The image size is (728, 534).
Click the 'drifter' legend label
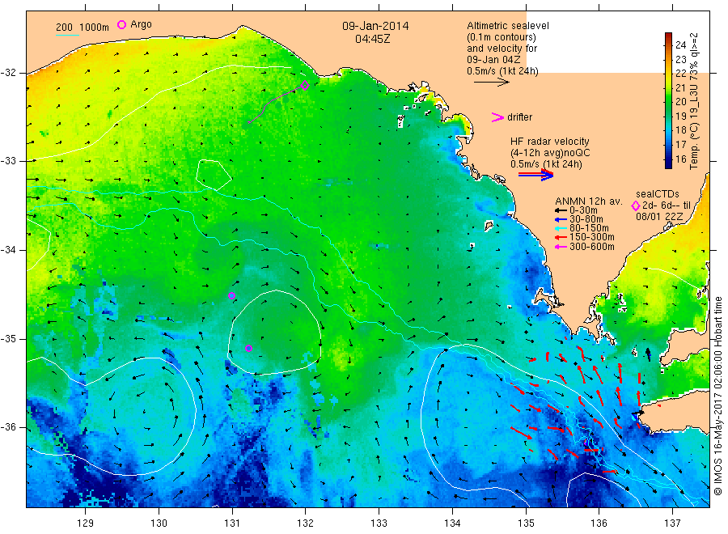pos(519,117)
